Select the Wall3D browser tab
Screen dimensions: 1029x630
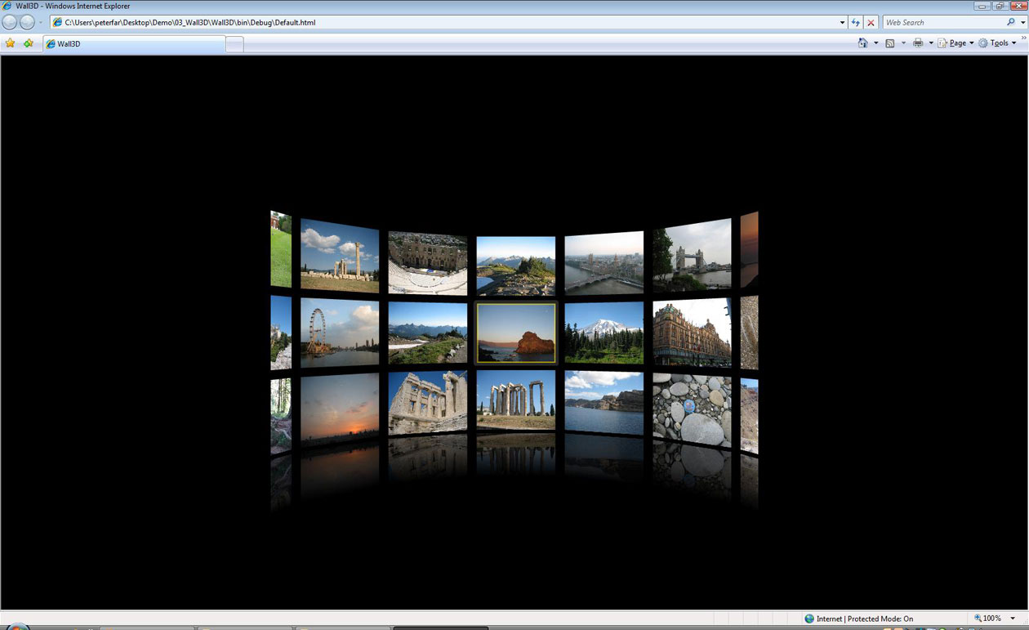[135, 44]
